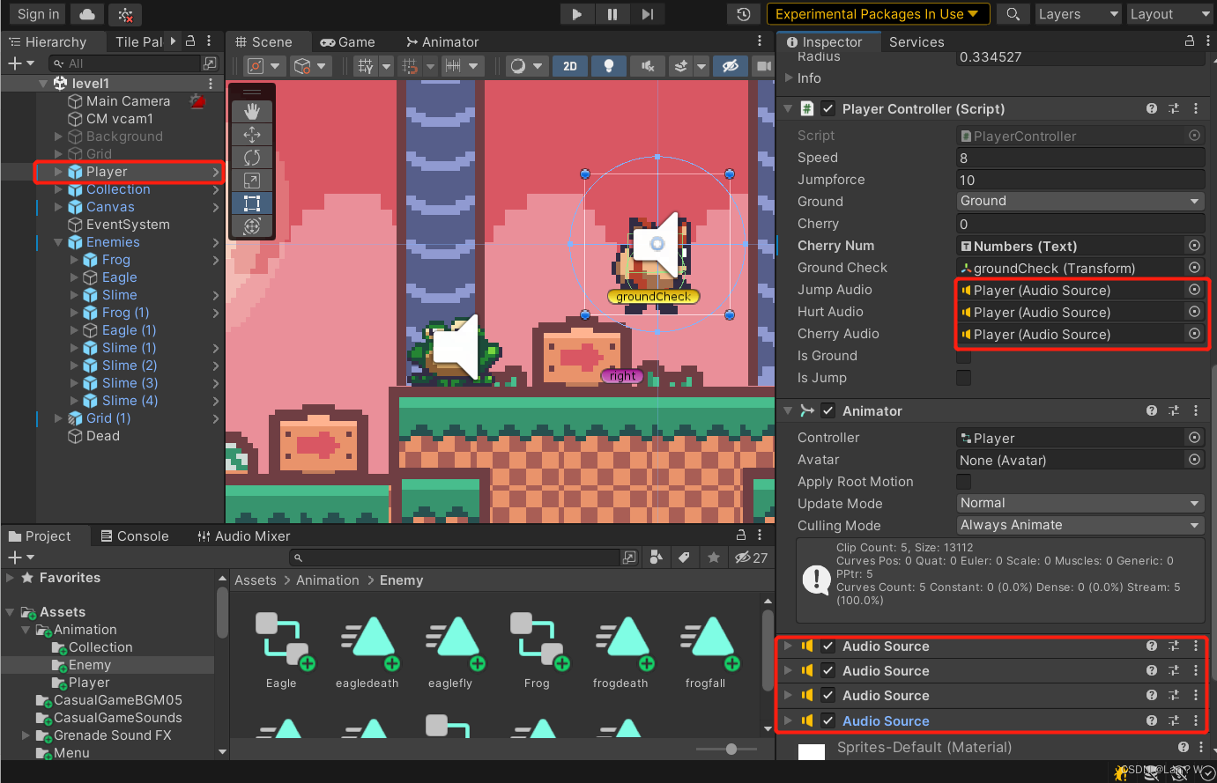1217x783 pixels.
Task: Pause the game with the Pause button
Action: (612, 14)
